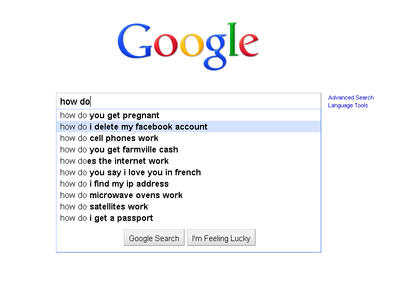Select 'how does the internet work' suggestion
Screen dimensions: 416x281
tap(189, 161)
